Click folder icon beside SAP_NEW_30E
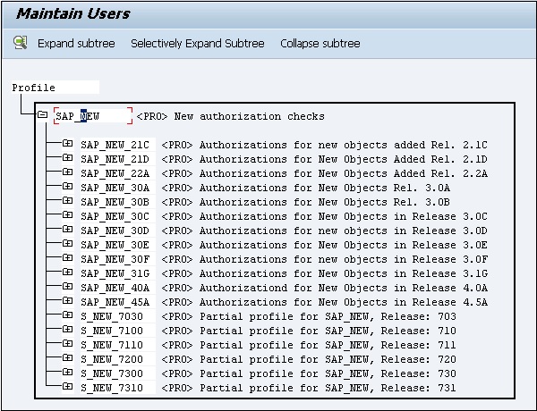Image resolution: width=537 pixels, height=411 pixels. point(68,244)
